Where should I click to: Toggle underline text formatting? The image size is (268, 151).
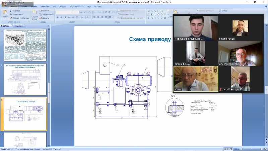(65, 17)
